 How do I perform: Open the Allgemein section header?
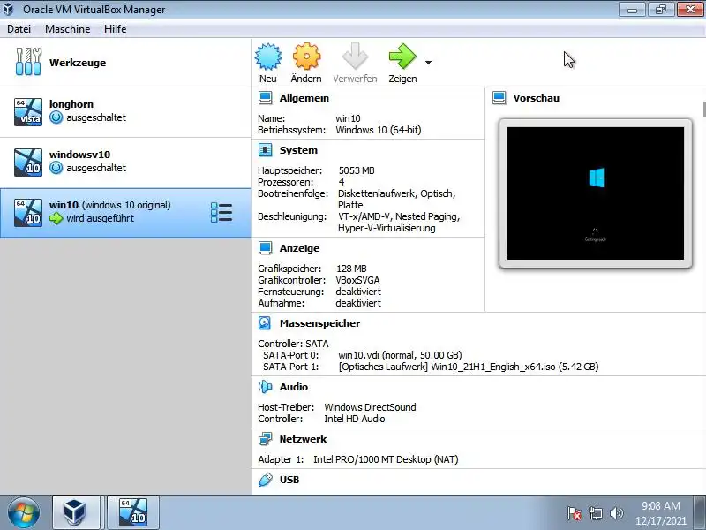[304, 98]
